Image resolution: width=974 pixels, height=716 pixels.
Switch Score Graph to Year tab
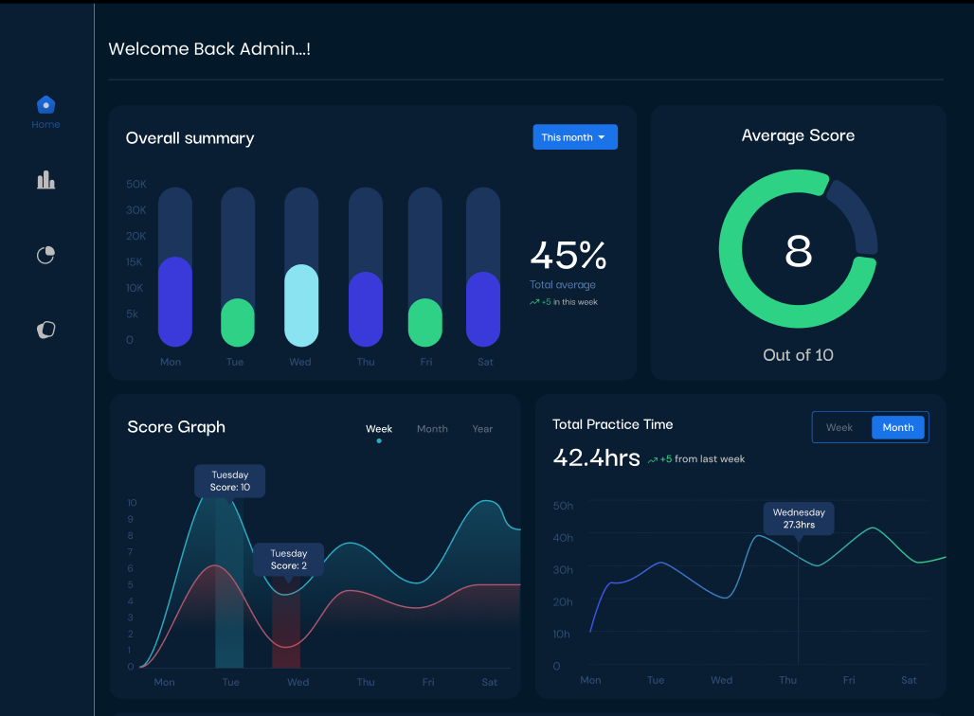click(x=482, y=429)
